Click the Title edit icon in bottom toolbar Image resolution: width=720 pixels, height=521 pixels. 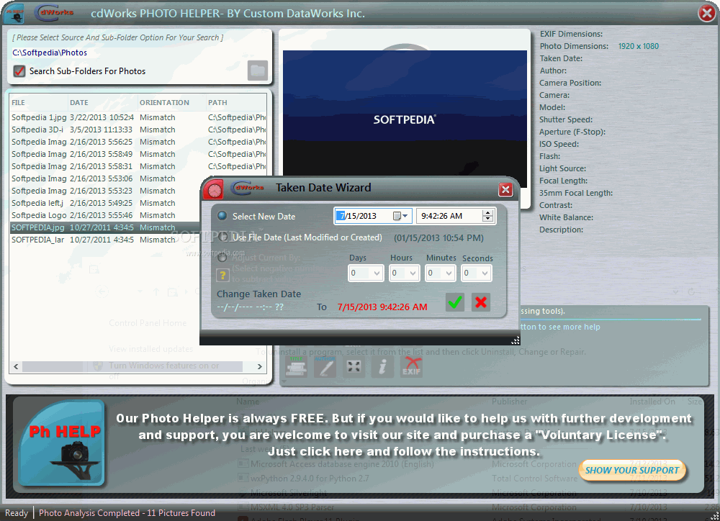pos(297,367)
